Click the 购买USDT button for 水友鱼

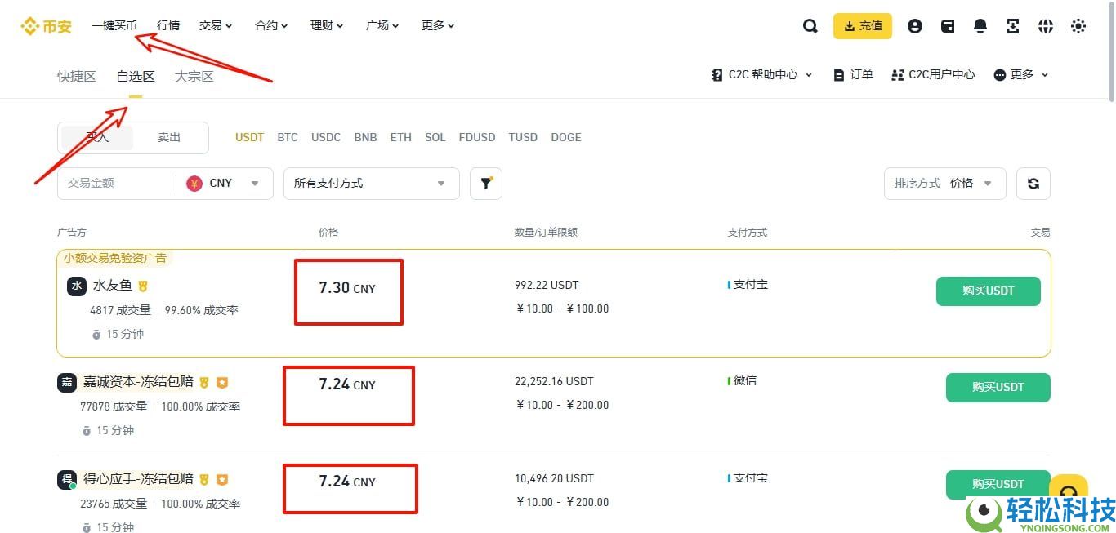[x=988, y=291]
